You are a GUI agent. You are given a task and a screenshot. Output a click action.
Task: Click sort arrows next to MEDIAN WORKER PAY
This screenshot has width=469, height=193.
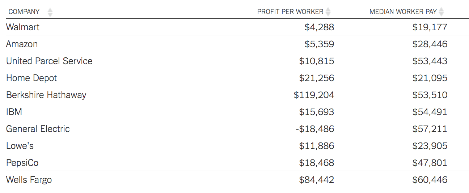(441, 12)
